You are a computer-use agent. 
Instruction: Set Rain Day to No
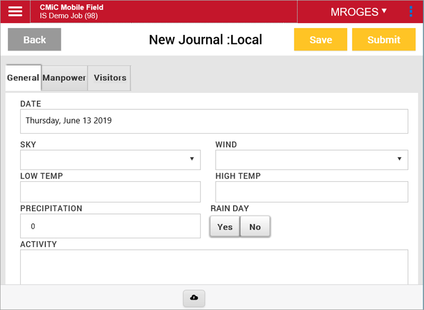(x=255, y=227)
